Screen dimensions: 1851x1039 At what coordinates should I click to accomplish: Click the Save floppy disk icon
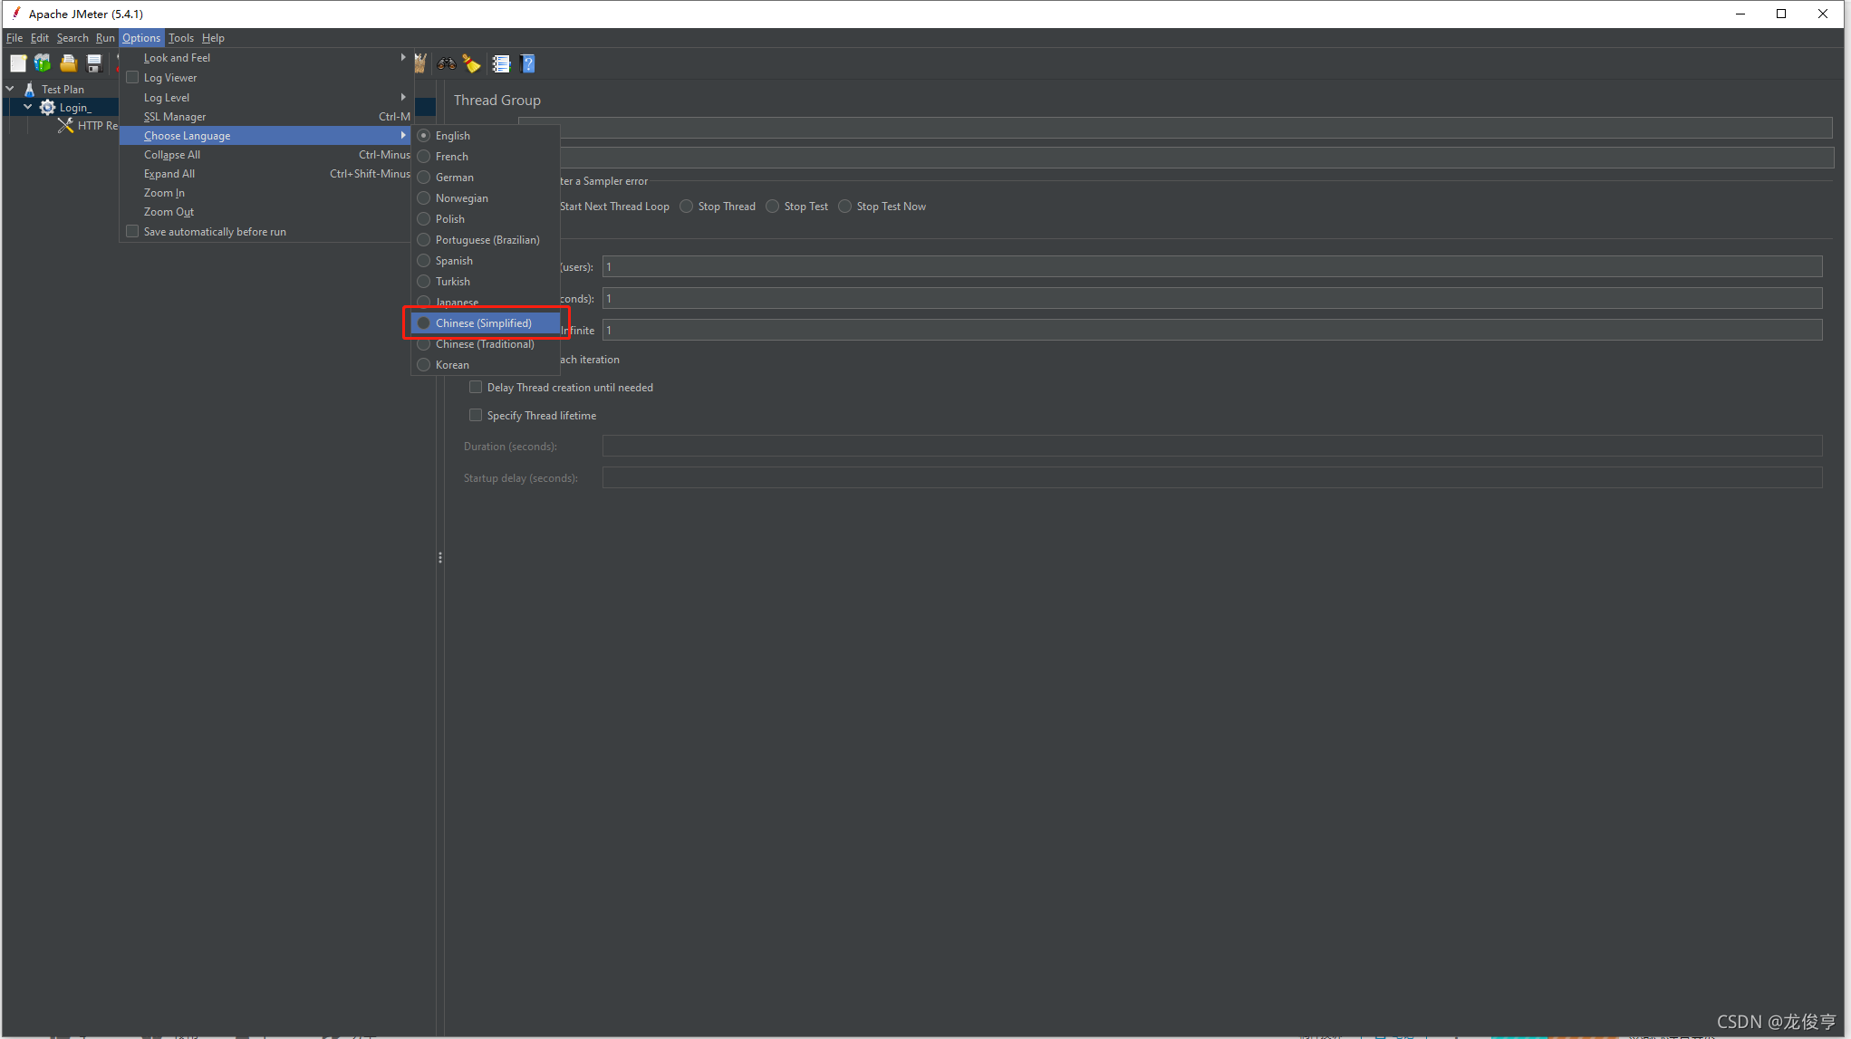pos(94,63)
